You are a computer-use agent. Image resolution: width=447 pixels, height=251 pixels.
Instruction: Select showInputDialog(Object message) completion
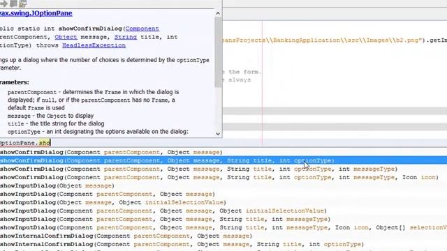point(223,185)
